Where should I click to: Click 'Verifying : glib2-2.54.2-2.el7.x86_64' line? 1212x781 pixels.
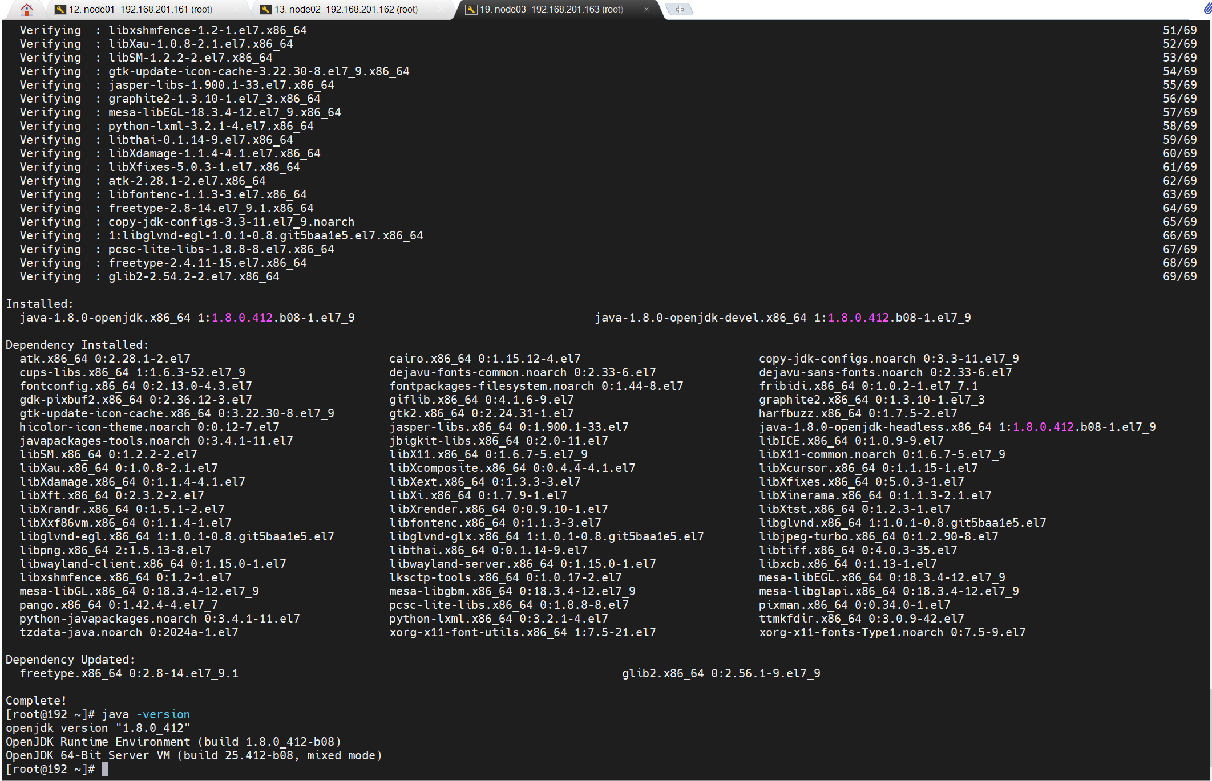(x=150, y=276)
